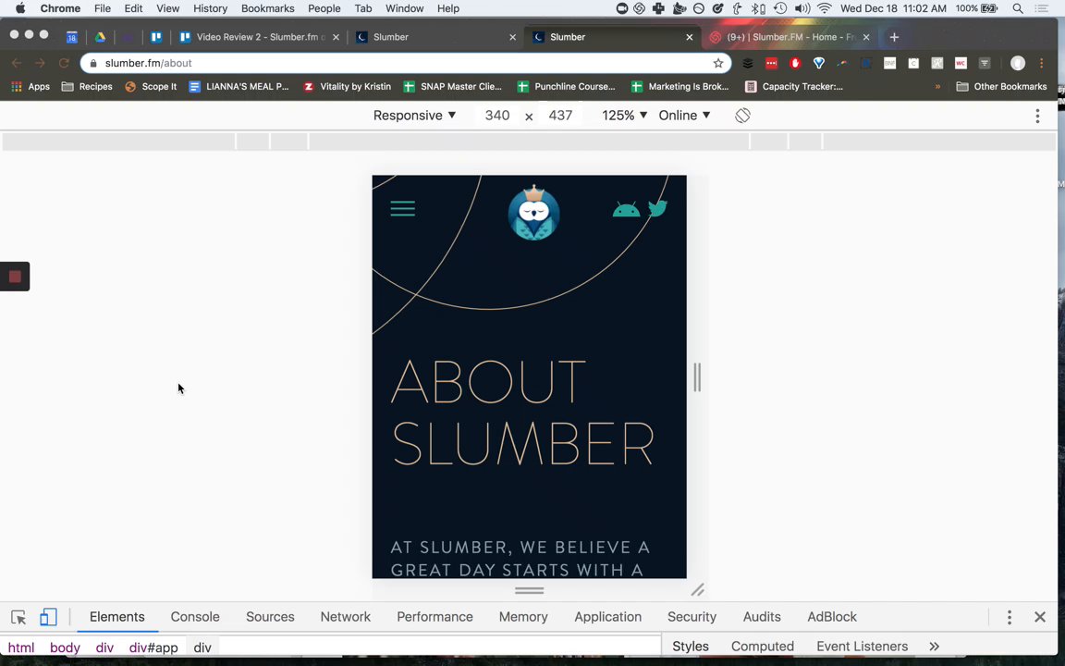Viewport: 1065px width, 666px height.
Task: Open the Performance tab
Action: pyautogui.click(x=435, y=617)
